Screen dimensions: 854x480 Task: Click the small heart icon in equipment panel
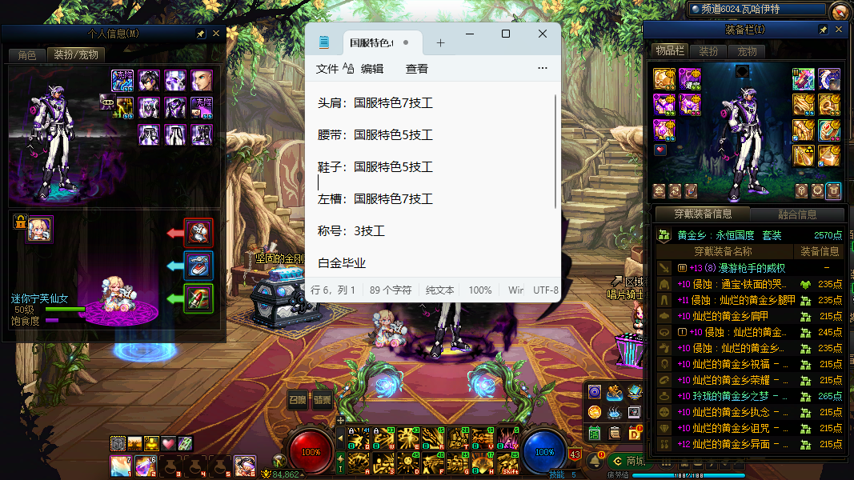(660, 150)
